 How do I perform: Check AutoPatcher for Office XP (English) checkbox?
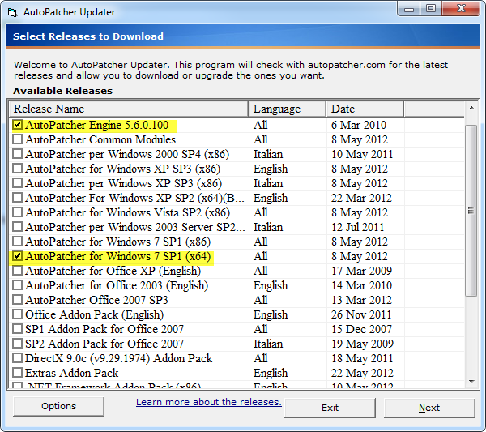17,271
